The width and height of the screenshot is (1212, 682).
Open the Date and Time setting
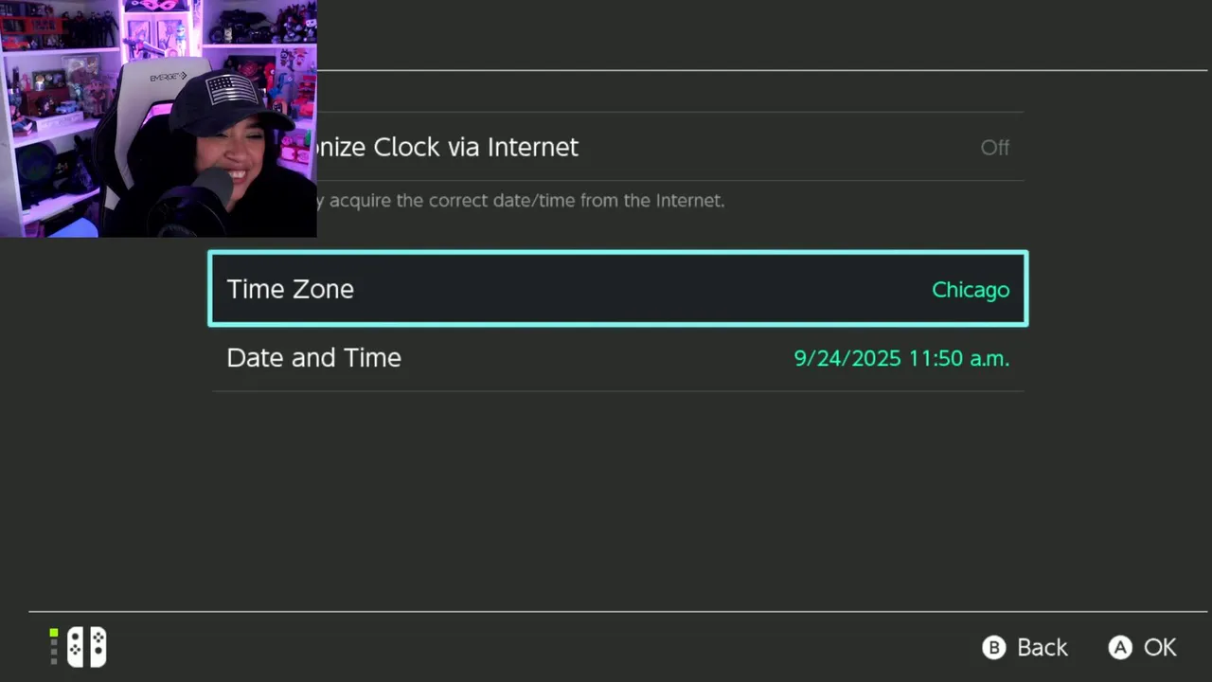[618, 358]
